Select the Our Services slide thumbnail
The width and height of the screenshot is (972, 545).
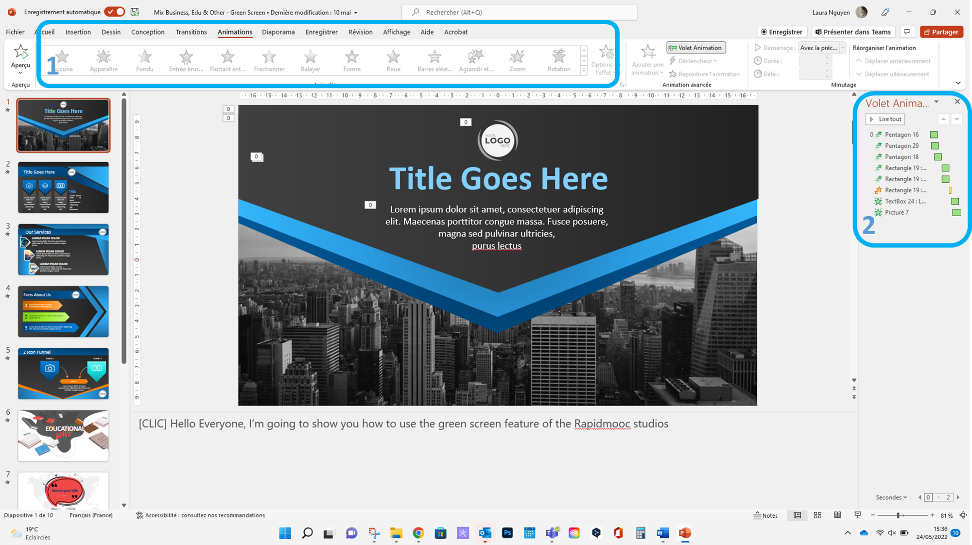(x=63, y=249)
